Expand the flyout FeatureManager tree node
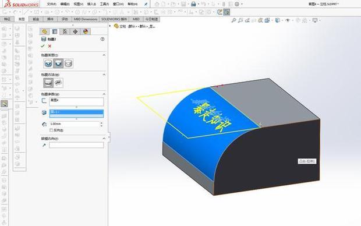Image resolution: width=361 pixels, height=226 pixels. pos(110,26)
